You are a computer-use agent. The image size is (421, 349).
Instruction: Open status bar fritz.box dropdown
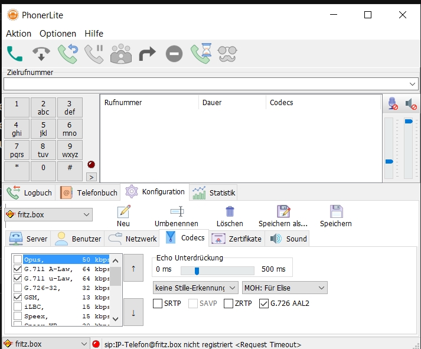[x=45, y=344]
